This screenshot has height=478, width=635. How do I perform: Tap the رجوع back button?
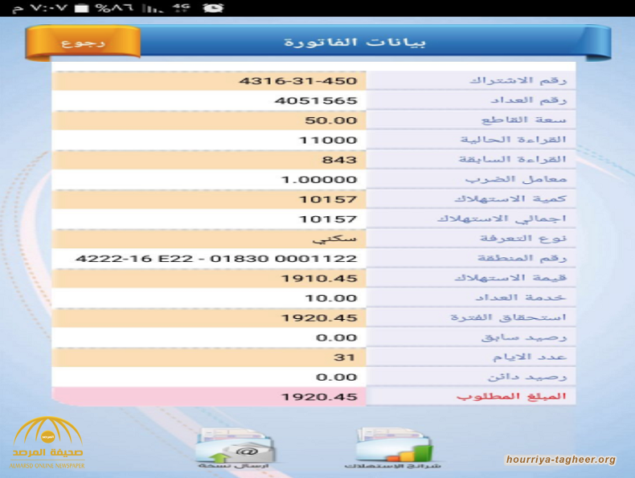[83, 43]
